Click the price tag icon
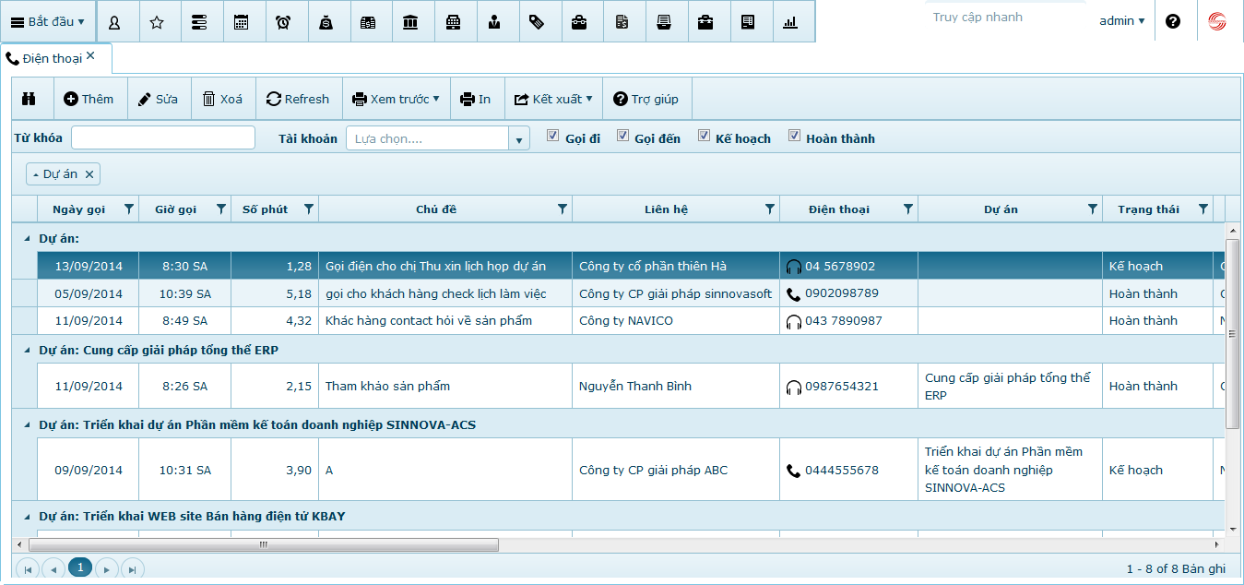The height and width of the screenshot is (585, 1244). pos(537,22)
